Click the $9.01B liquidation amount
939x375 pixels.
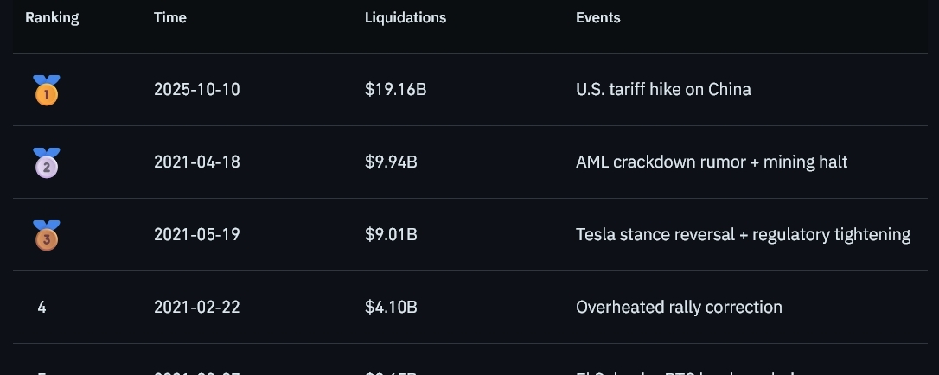point(391,234)
